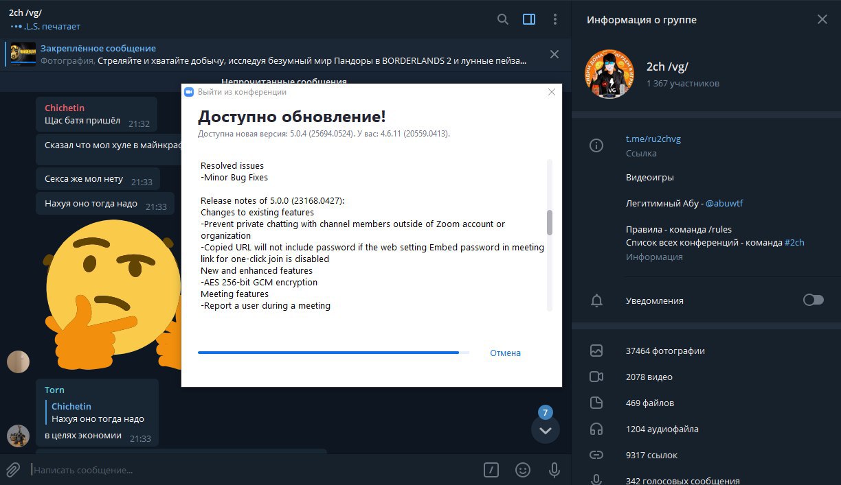
Task: Click the release notes scrollbar thumb
Action: pyautogui.click(x=550, y=222)
